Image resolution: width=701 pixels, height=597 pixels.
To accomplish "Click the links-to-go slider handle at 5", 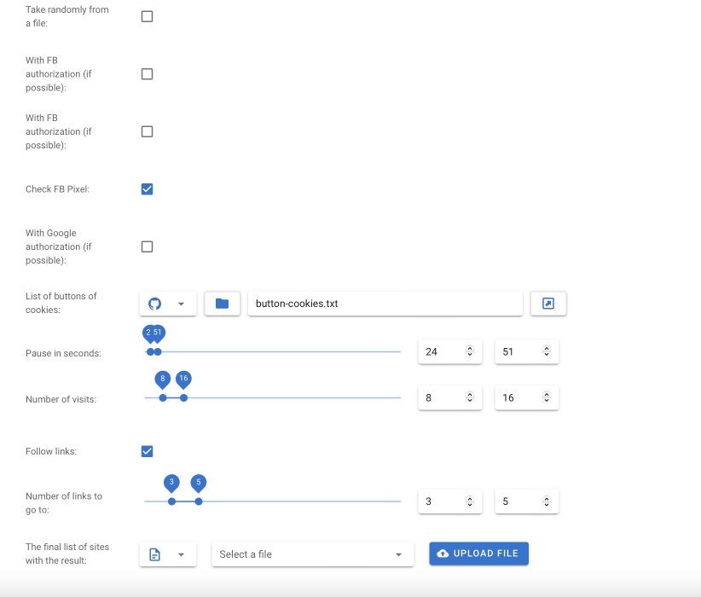I will point(199,501).
